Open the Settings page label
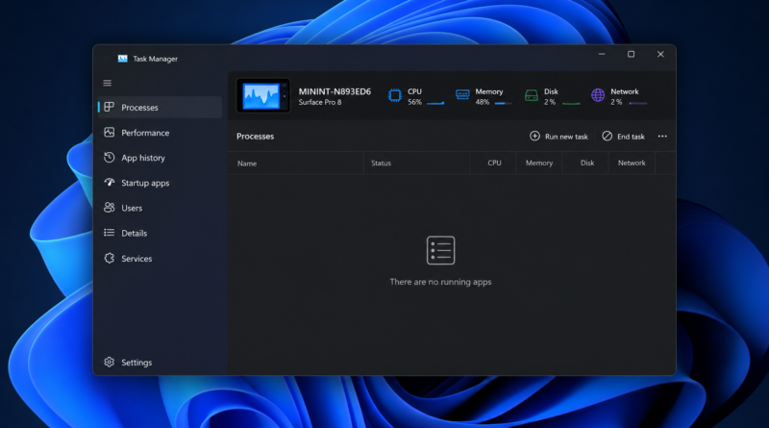769x428 pixels. click(x=136, y=363)
